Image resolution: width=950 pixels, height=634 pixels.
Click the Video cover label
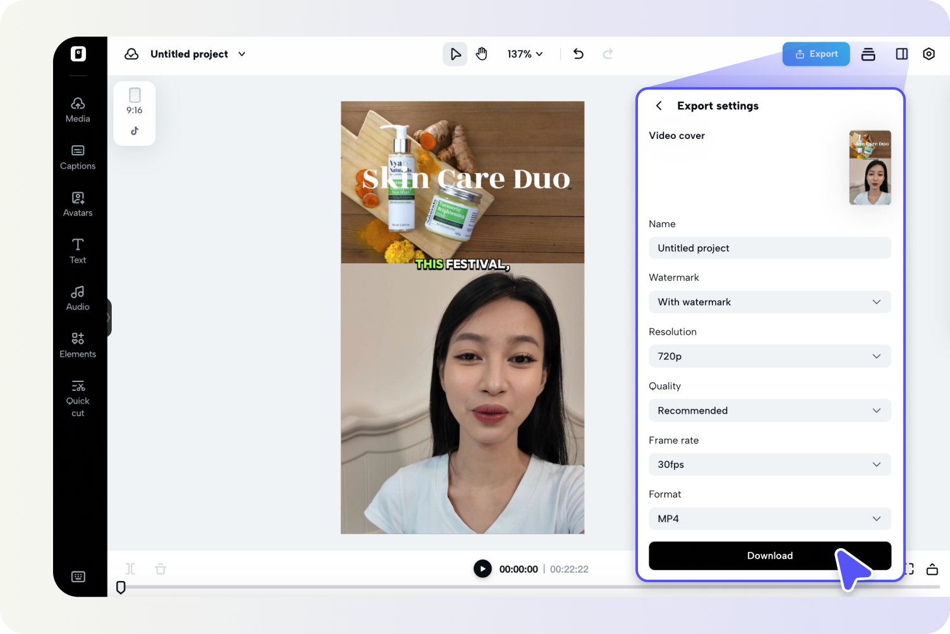pyautogui.click(x=676, y=136)
